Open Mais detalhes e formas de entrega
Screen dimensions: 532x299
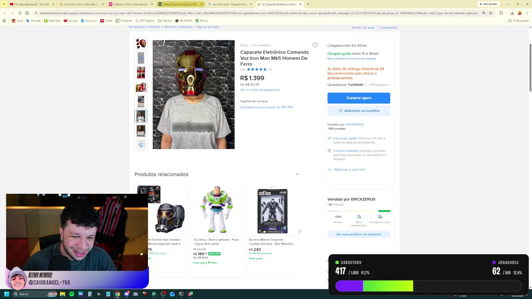pos(352,59)
